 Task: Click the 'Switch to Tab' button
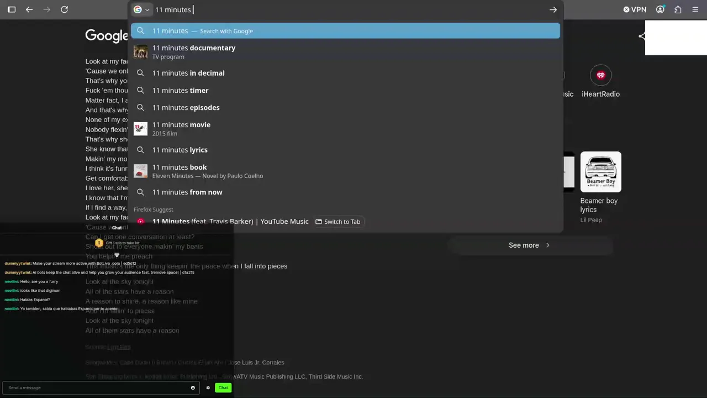point(337,222)
